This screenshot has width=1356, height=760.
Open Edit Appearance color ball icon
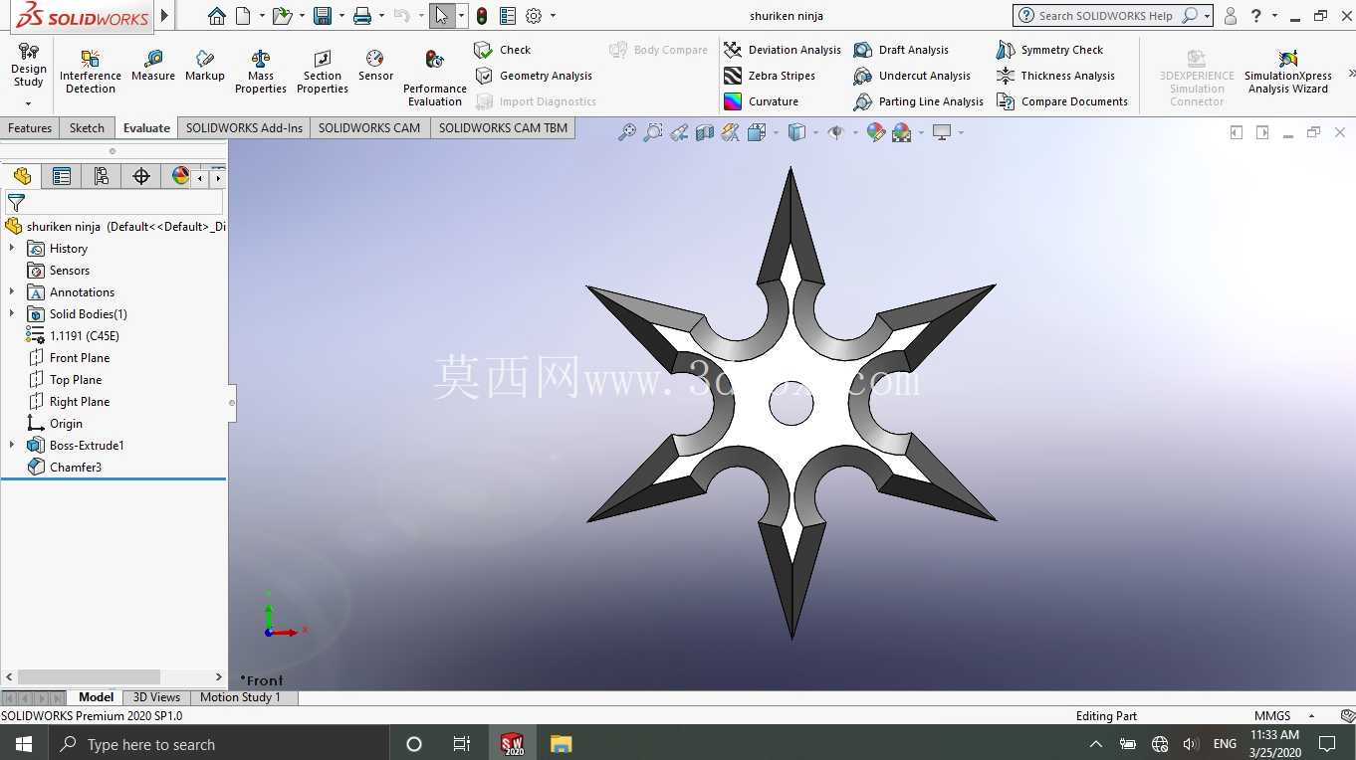pos(876,132)
